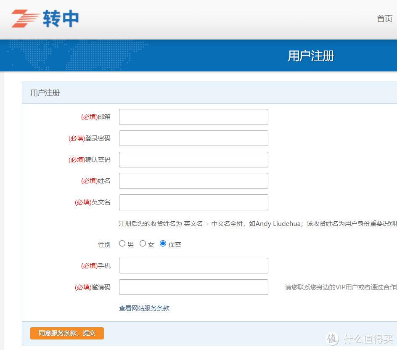Click the 确认密码 confirm password field

[193, 159]
